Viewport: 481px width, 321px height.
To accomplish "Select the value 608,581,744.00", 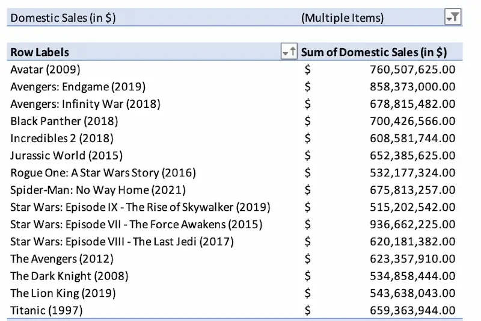I will point(412,139).
